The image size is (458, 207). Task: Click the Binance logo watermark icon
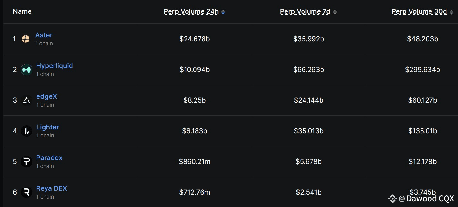point(392,199)
